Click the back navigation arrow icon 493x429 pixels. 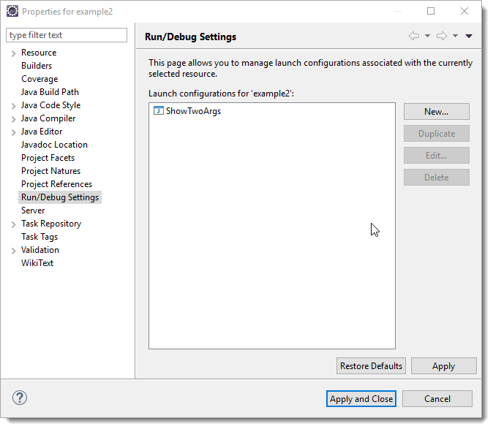[414, 36]
